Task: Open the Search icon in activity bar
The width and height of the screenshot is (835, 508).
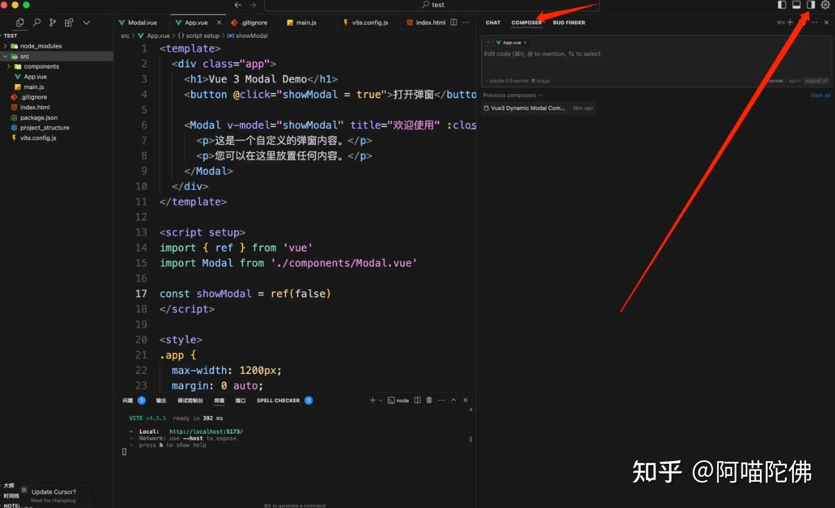Action: point(37,22)
